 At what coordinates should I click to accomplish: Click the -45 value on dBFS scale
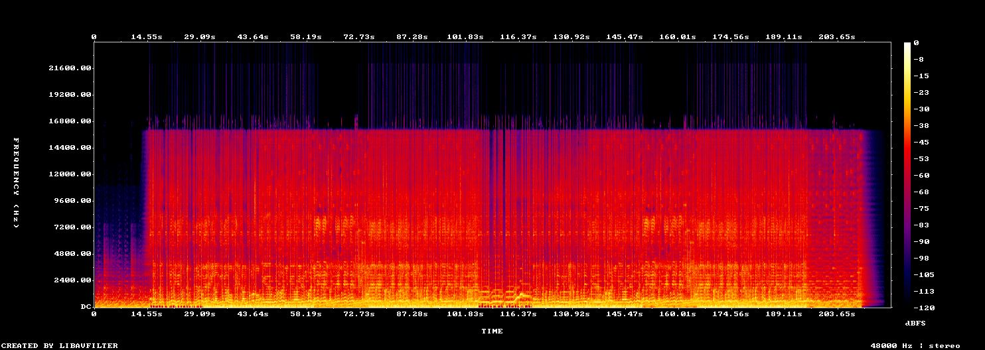pos(922,143)
